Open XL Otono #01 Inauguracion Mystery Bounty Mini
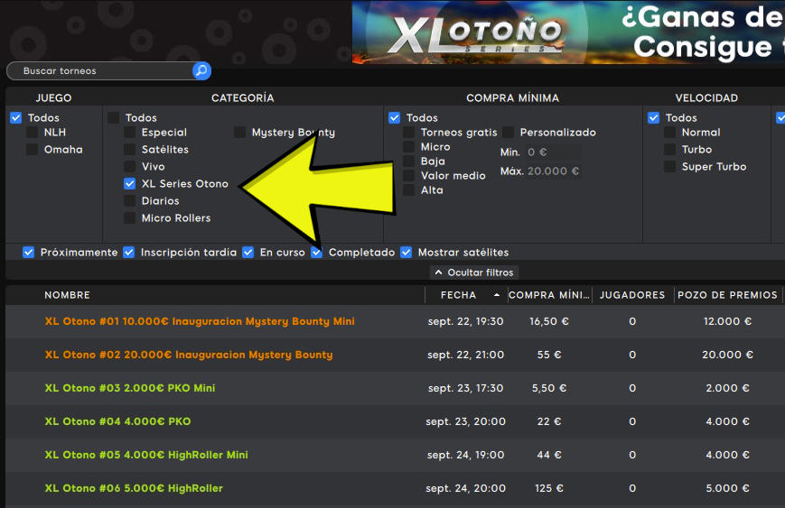 pos(200,321)
